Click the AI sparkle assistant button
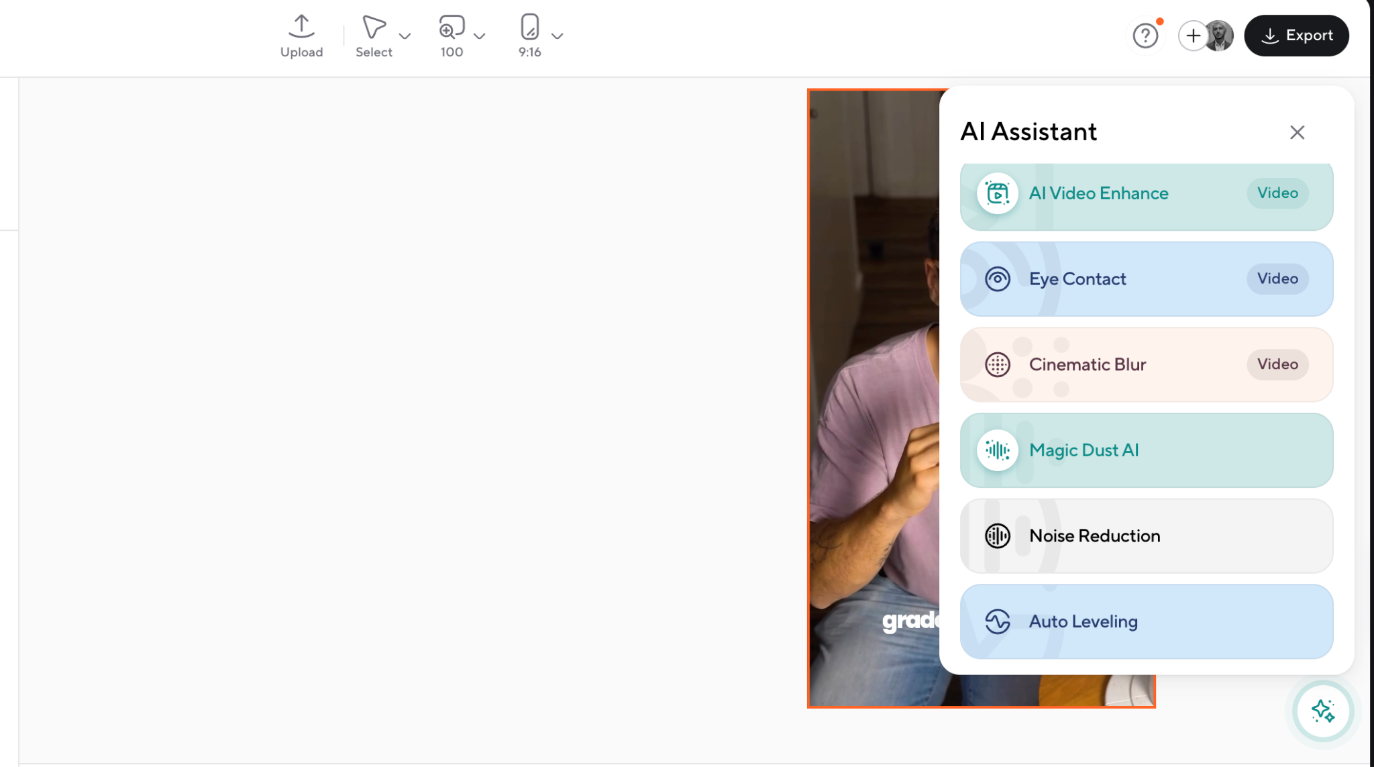The height and width of the screenshot is (767, 1374). point(1322,711)
